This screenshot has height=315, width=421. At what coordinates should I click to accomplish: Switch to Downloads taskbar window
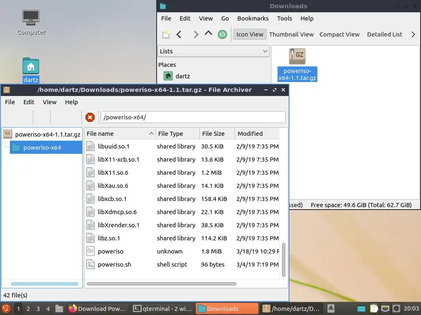[227, 308]
